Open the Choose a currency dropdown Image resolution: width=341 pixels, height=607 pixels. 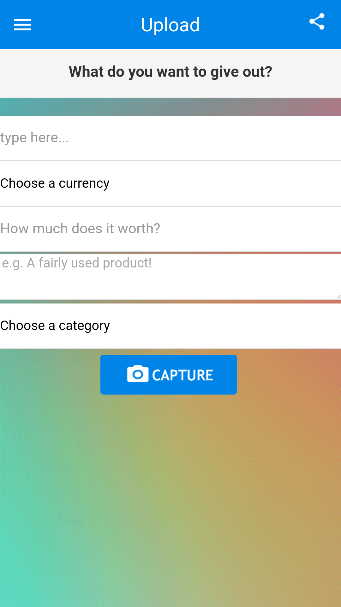[x=55, y=183]
